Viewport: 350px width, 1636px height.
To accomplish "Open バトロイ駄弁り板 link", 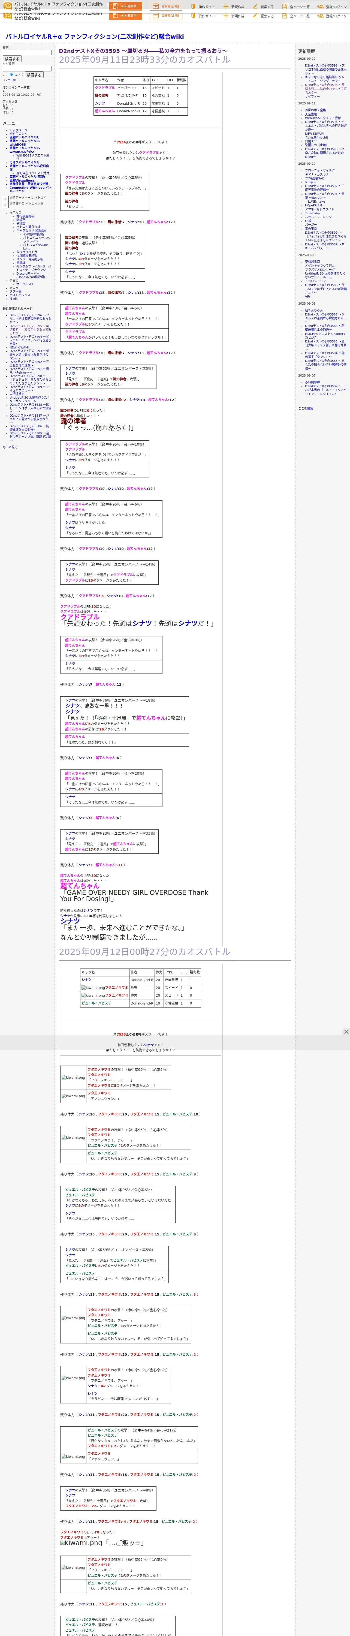I will (28, 227).
